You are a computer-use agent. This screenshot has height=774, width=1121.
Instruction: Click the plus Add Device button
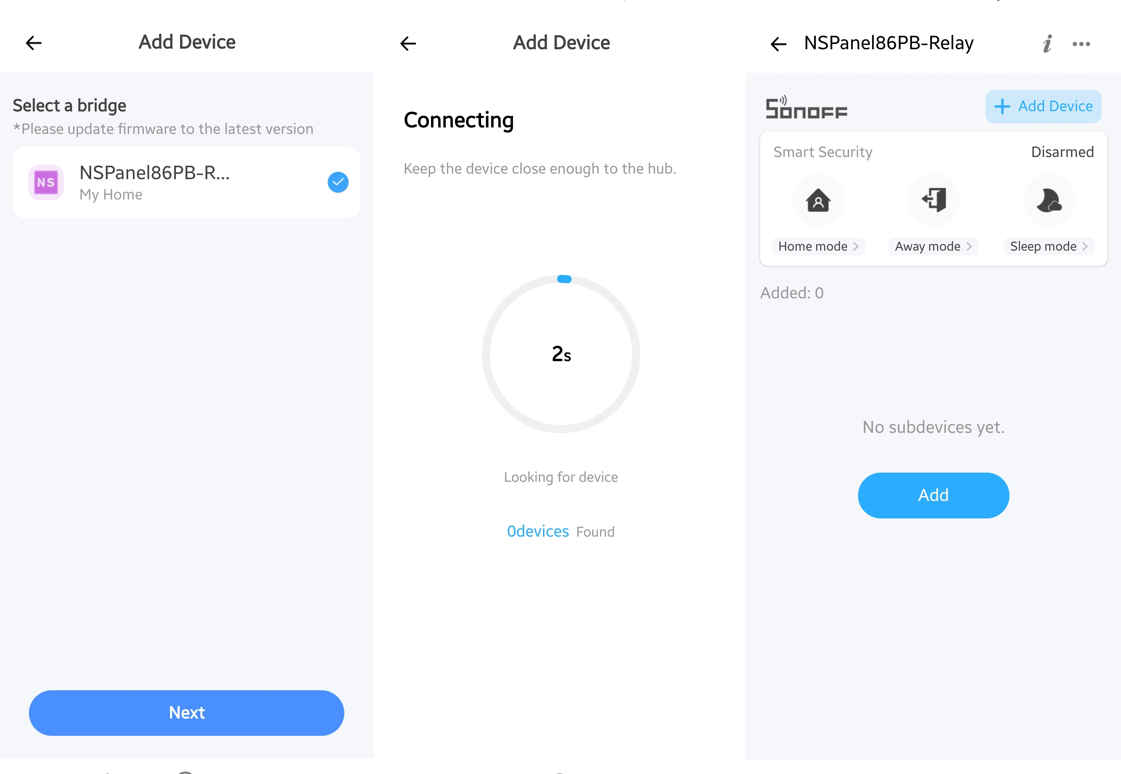click(x=1043, y=106)
